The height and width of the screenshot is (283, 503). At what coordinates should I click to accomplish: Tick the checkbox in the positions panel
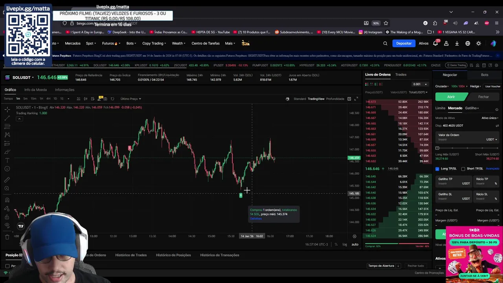[x=7, y=266]
